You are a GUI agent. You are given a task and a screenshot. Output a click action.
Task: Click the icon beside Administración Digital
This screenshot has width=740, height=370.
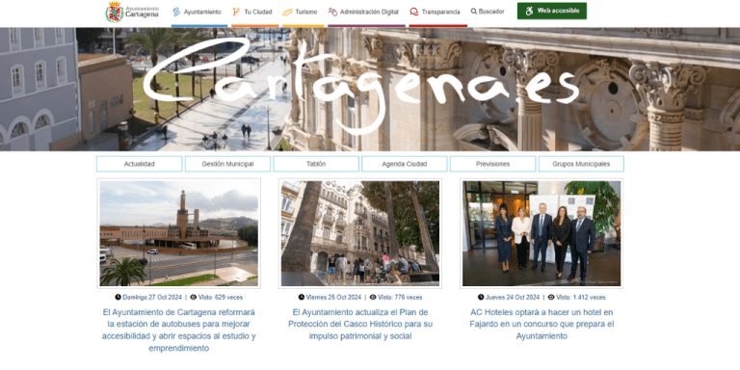coord(332,12)
